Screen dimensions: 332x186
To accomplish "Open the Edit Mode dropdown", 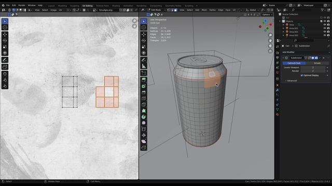I will pos(157,10).
